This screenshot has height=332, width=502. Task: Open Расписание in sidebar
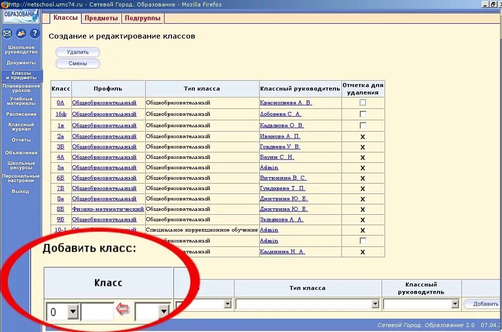pos(21,114)
